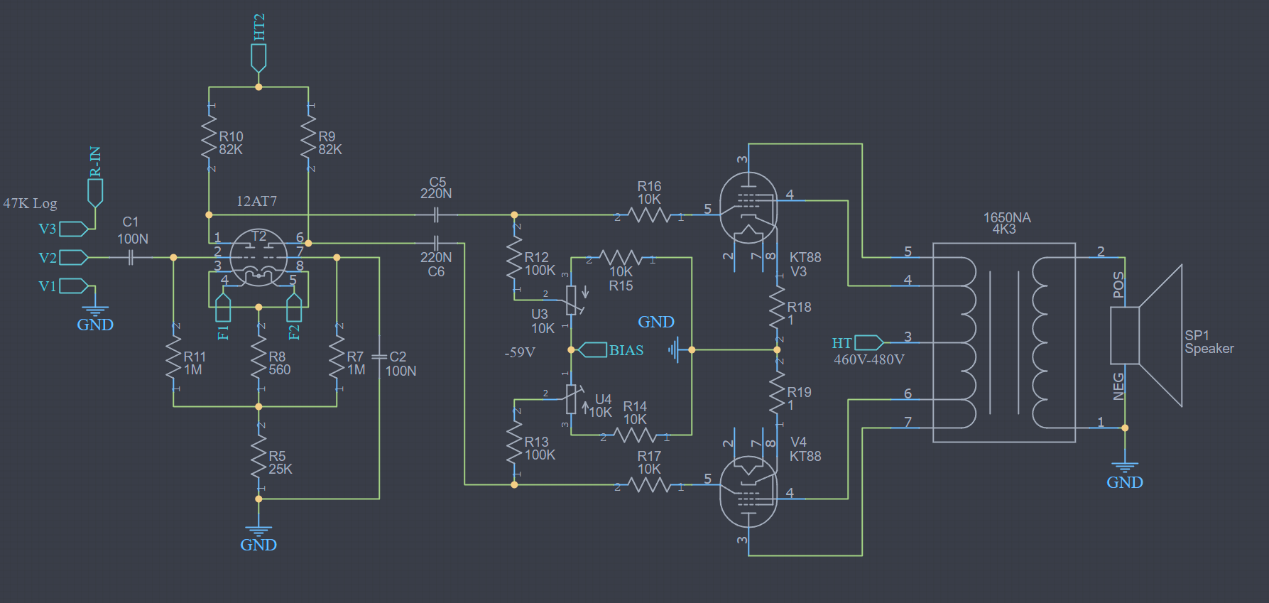Select resistor R17 10K
This screenshot has width=1269, height=603.
tap(649, 484)
